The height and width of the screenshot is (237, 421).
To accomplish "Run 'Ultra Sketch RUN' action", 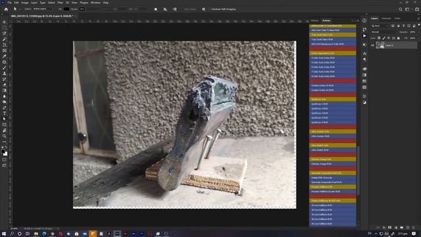I will tap(333, 150).
